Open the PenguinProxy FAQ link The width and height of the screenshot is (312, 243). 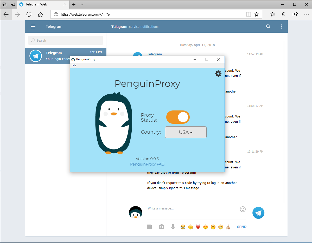pyautogui.click(x=147, y=164)
